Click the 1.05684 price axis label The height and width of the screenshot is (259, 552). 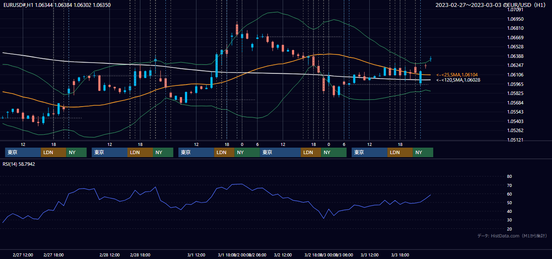(x=515, y=103)
